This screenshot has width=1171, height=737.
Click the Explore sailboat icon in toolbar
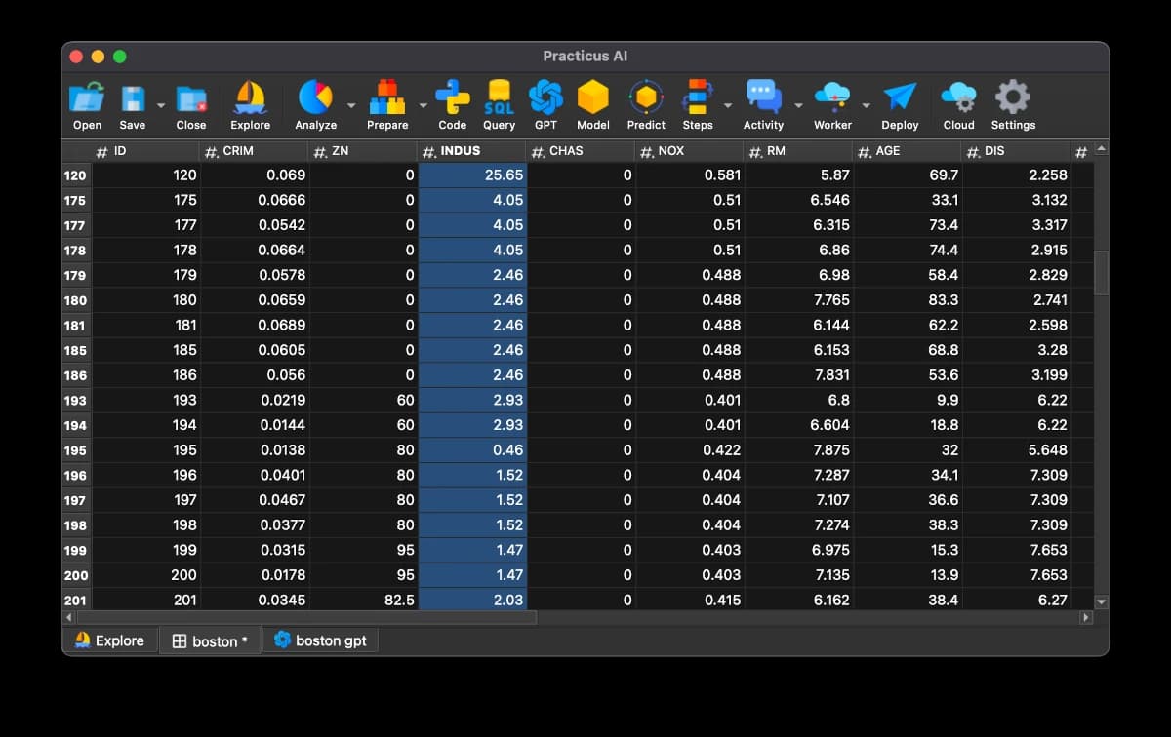click(250, 98)
